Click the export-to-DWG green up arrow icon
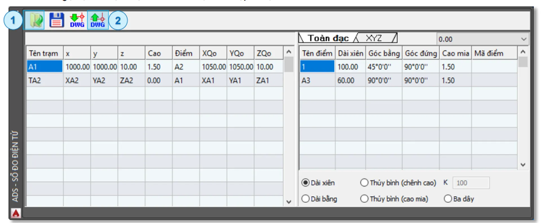 pos(98,20)
